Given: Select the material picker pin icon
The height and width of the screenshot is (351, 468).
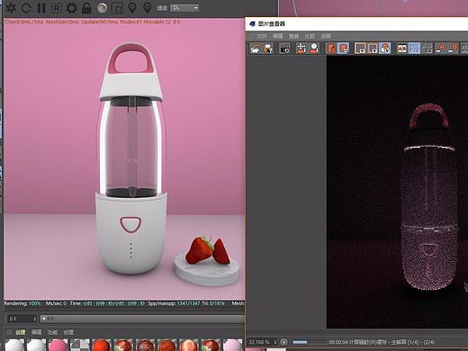Looking at the screenshot, I should pyautogui.click(x=148, y=8).
